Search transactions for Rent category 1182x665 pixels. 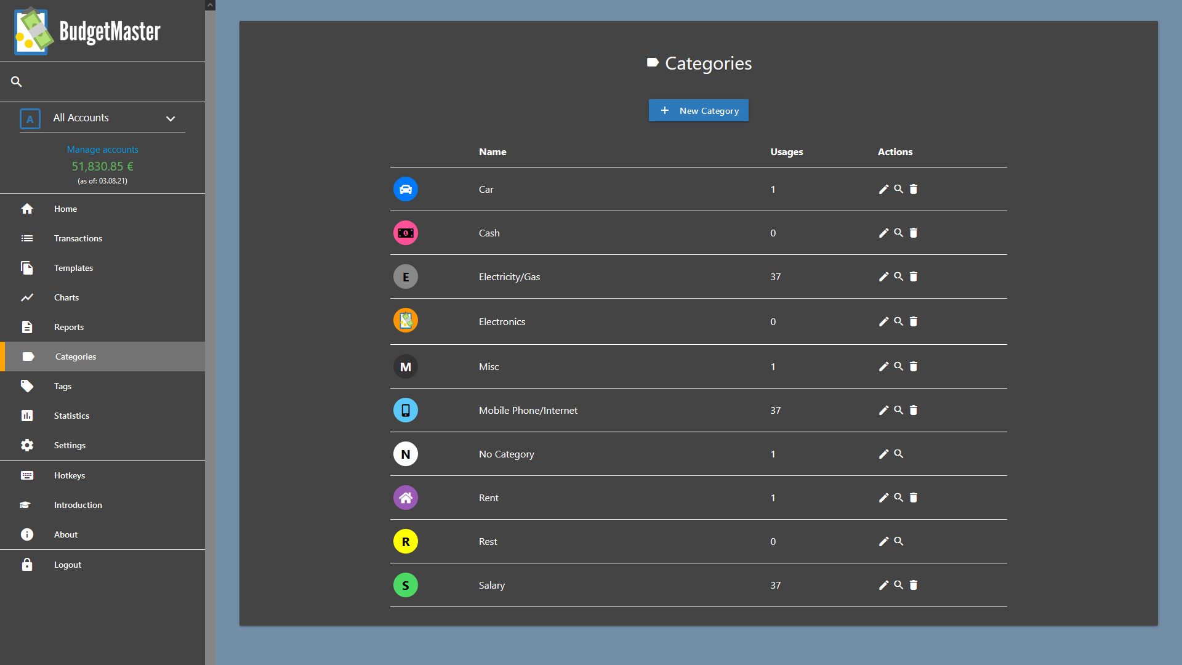click(x=899, y=498)
